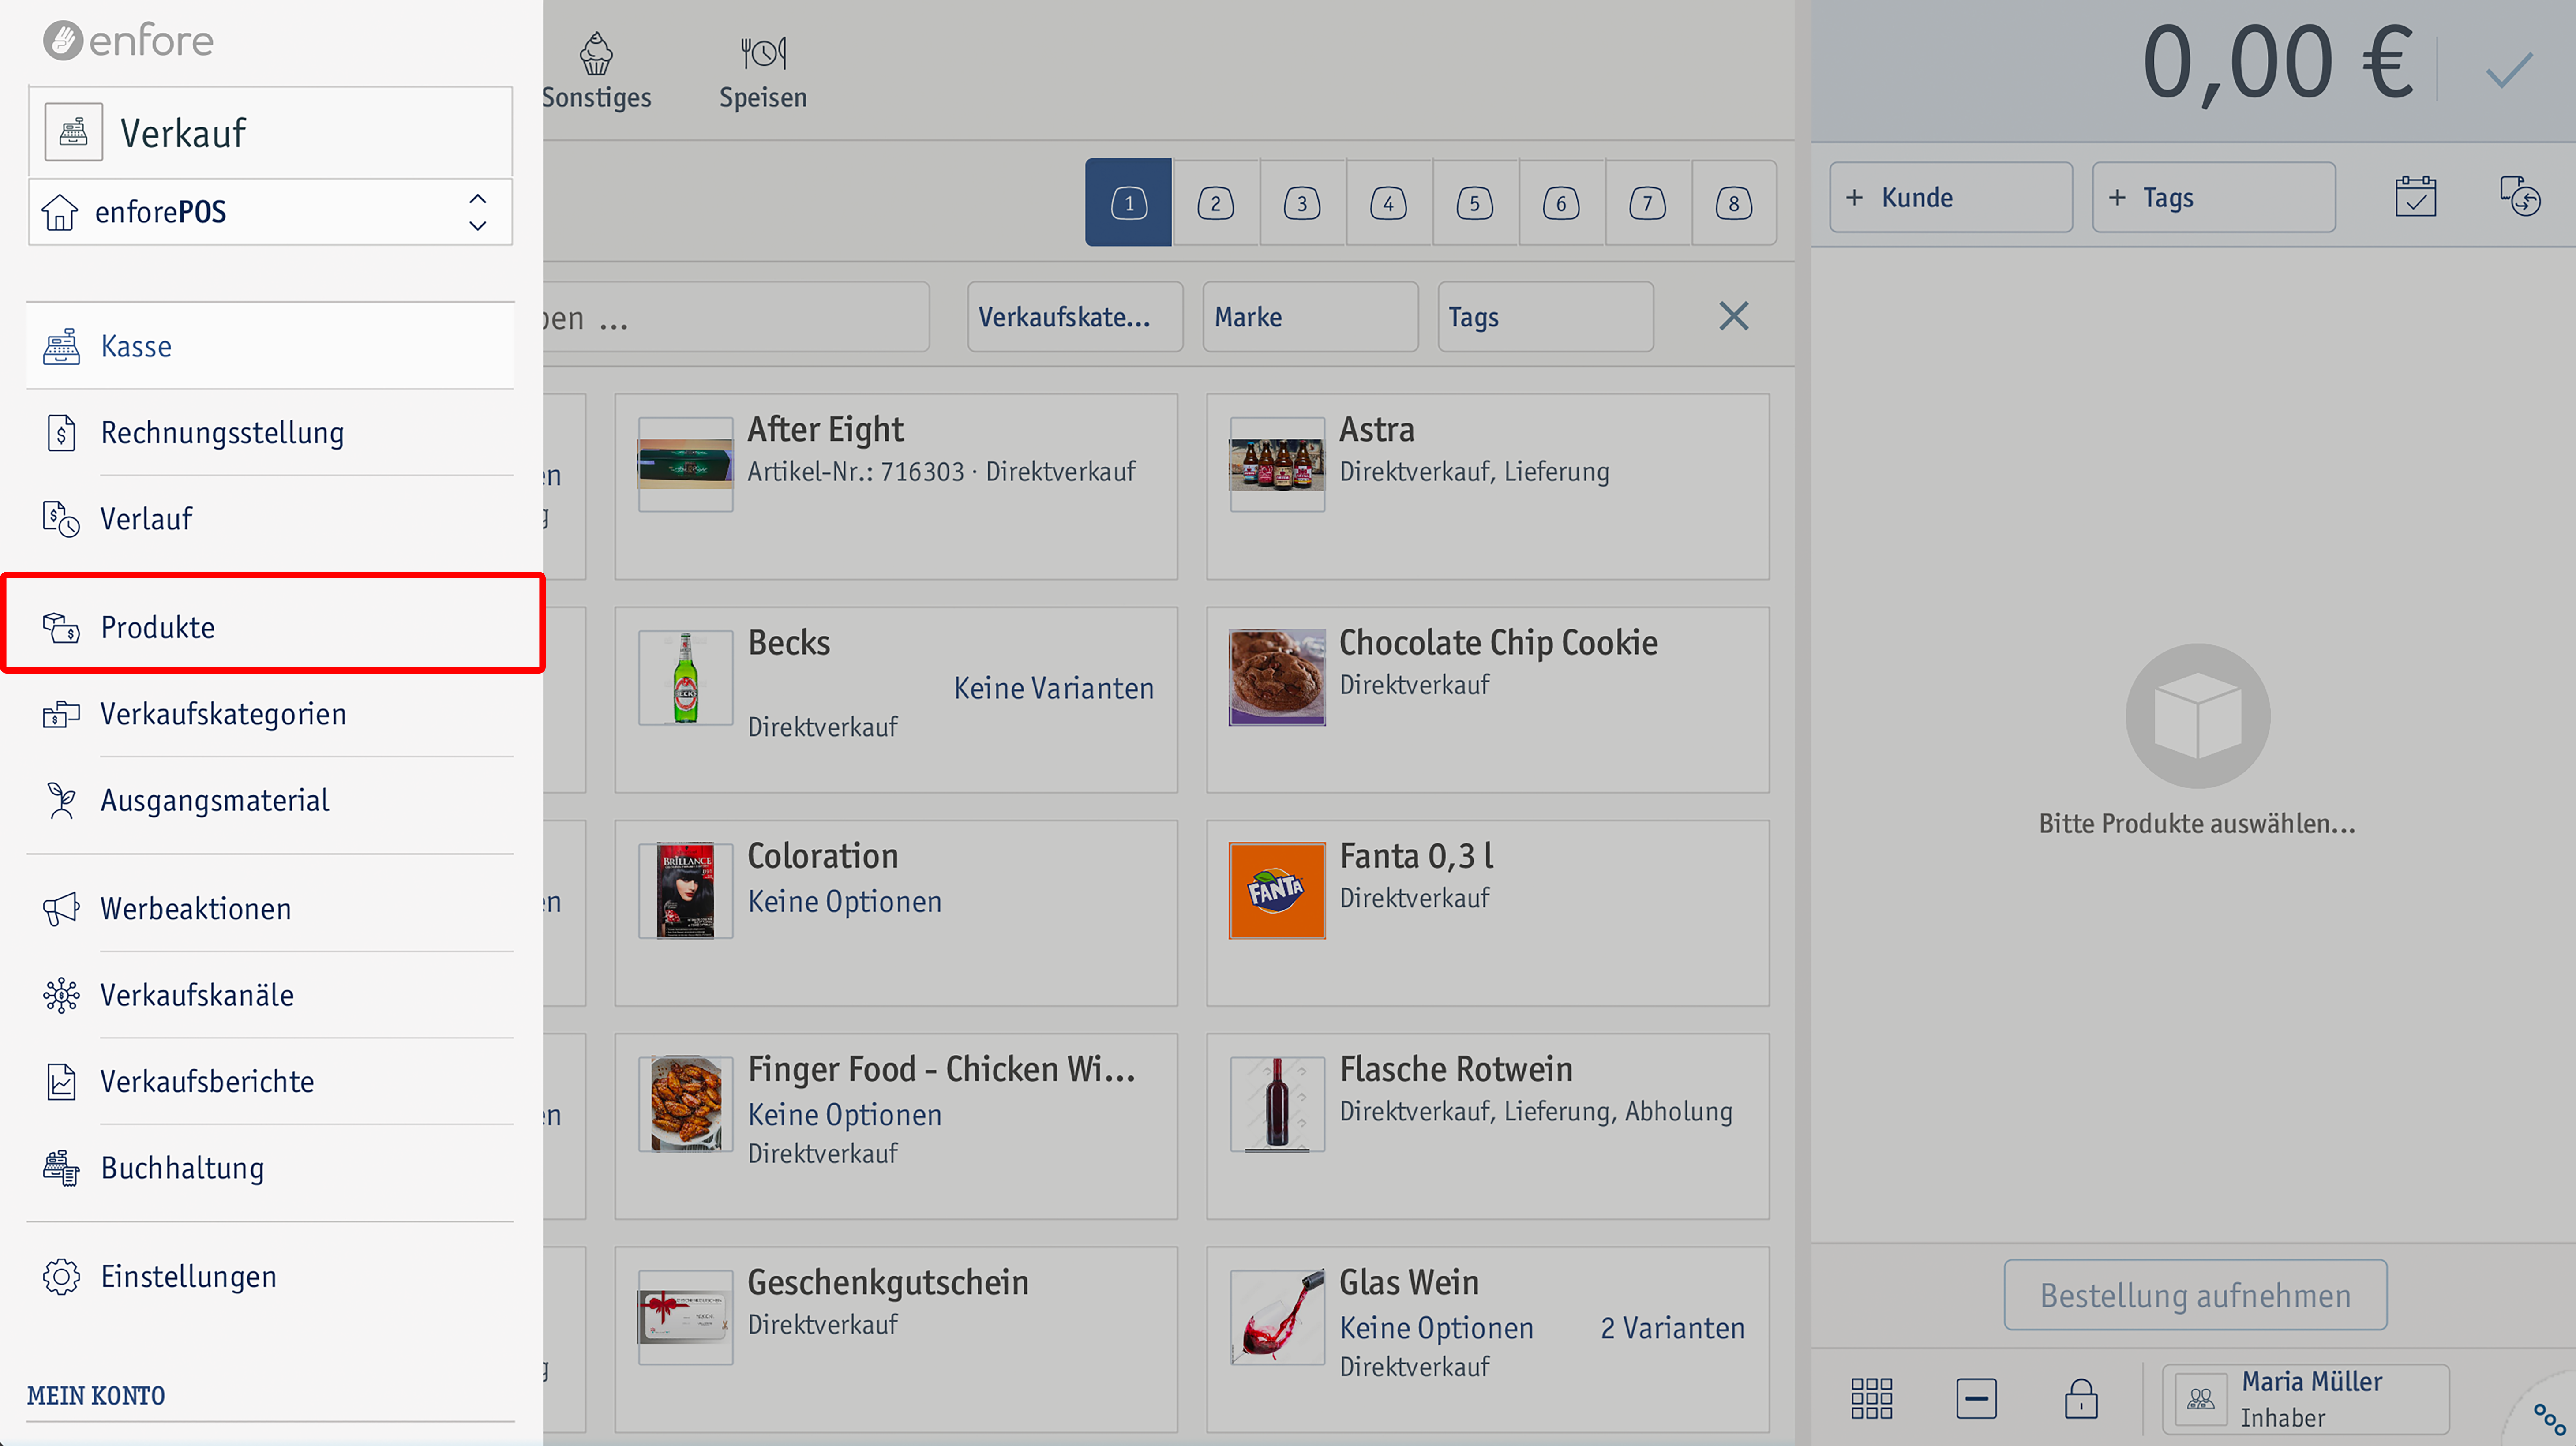Open Verkaufskanäle menu item

point(270,995)
